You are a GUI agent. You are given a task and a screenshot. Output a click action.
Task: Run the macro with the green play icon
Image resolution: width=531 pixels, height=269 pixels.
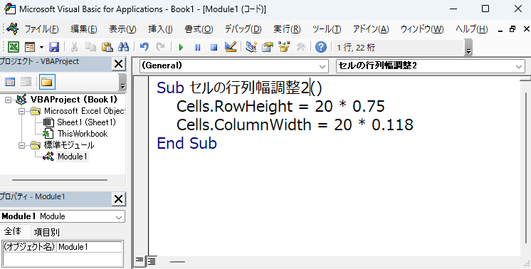(181, 48)
